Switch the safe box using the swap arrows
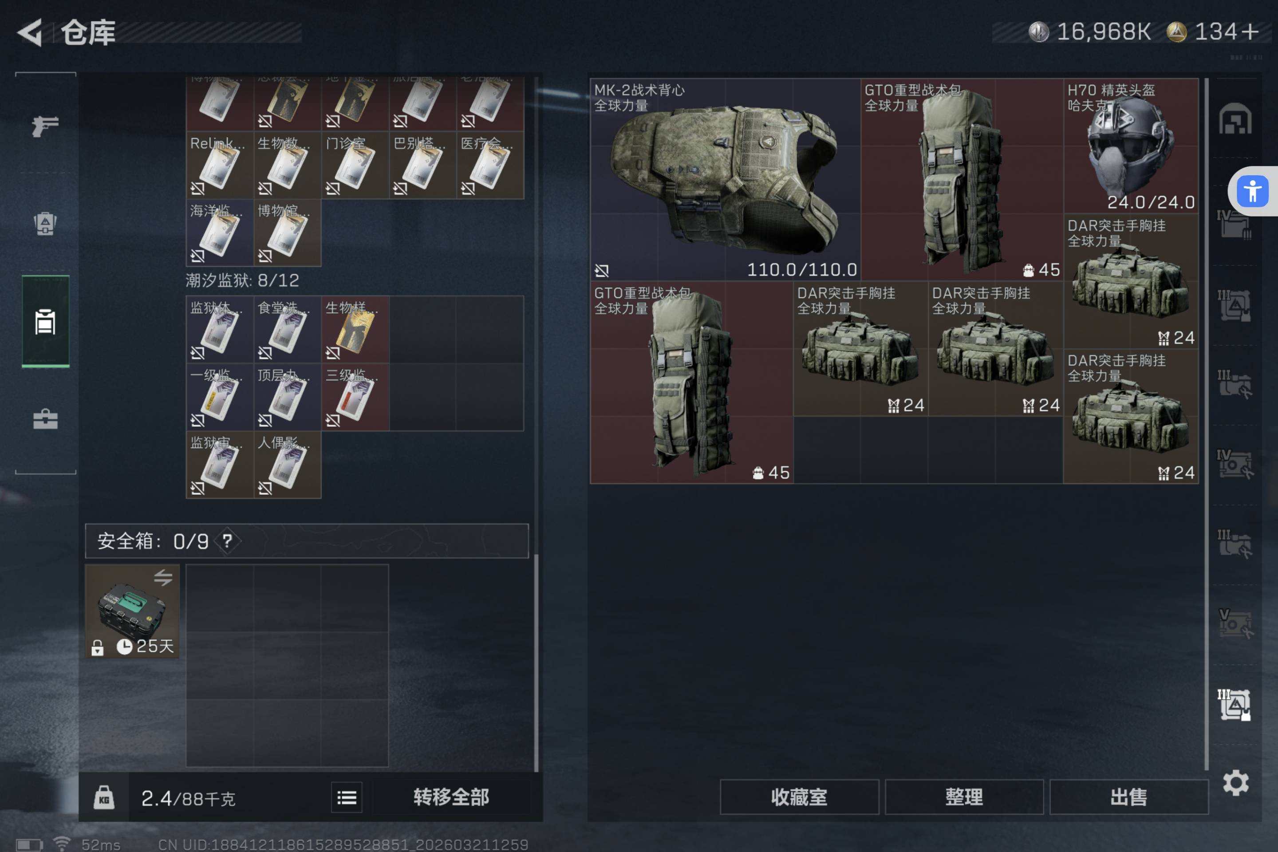1278x852 pixels. (162, 577)
